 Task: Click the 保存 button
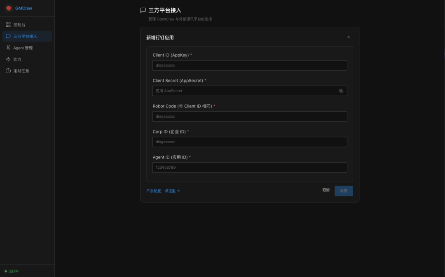344,191
